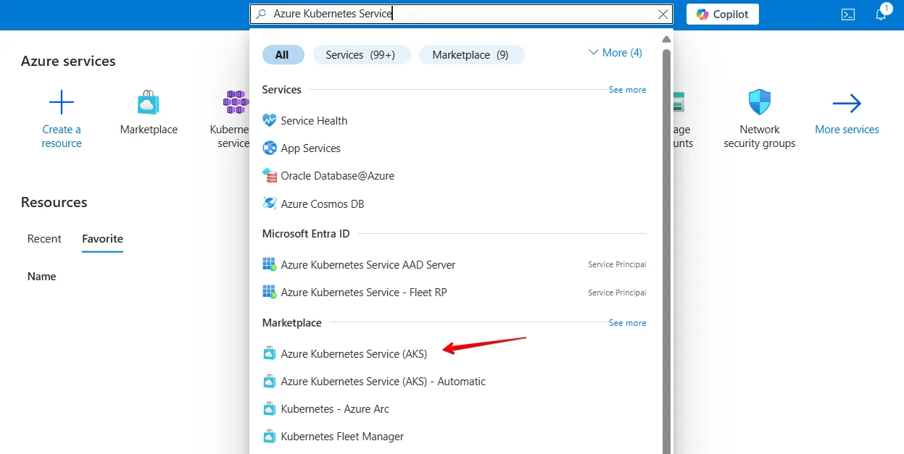This screenshot has width=904, height=454.
Task: Switch to the Recent resources tab
Action: 44,239
